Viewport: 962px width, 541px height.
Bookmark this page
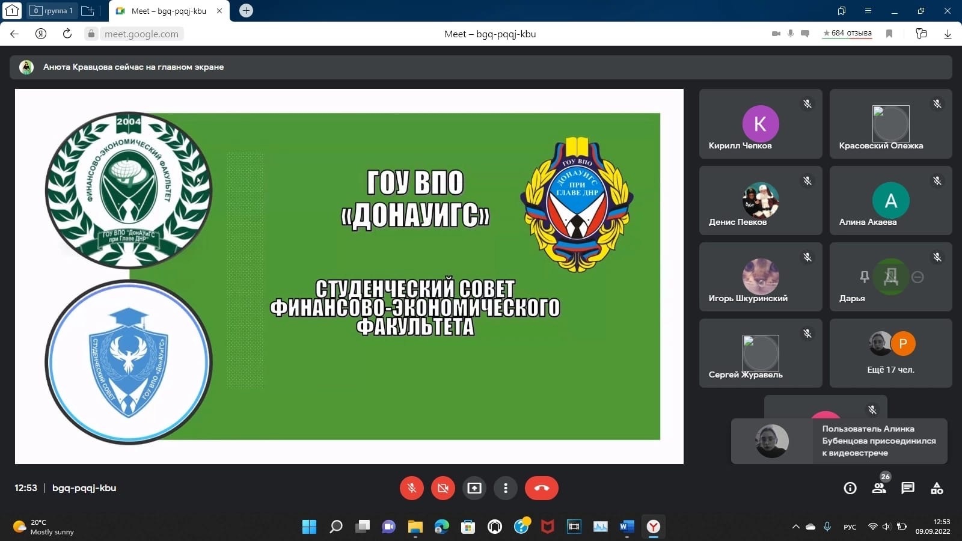click(x=889, y=34)
